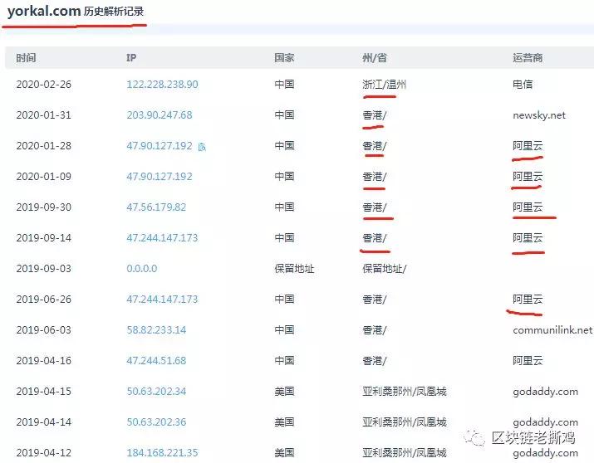Click the 时间 column header
This screenshot has height=463, width=594.
point(26,58)
